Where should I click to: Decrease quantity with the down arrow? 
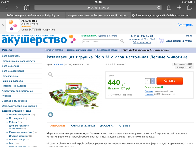pos(153,82)
